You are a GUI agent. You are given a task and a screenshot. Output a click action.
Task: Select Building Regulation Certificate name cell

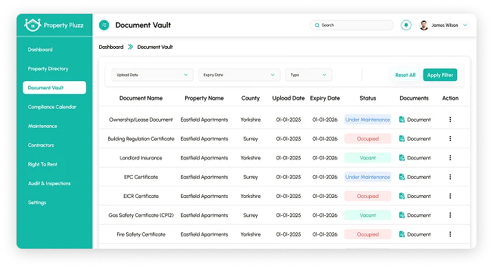click(x=141, y=139)
